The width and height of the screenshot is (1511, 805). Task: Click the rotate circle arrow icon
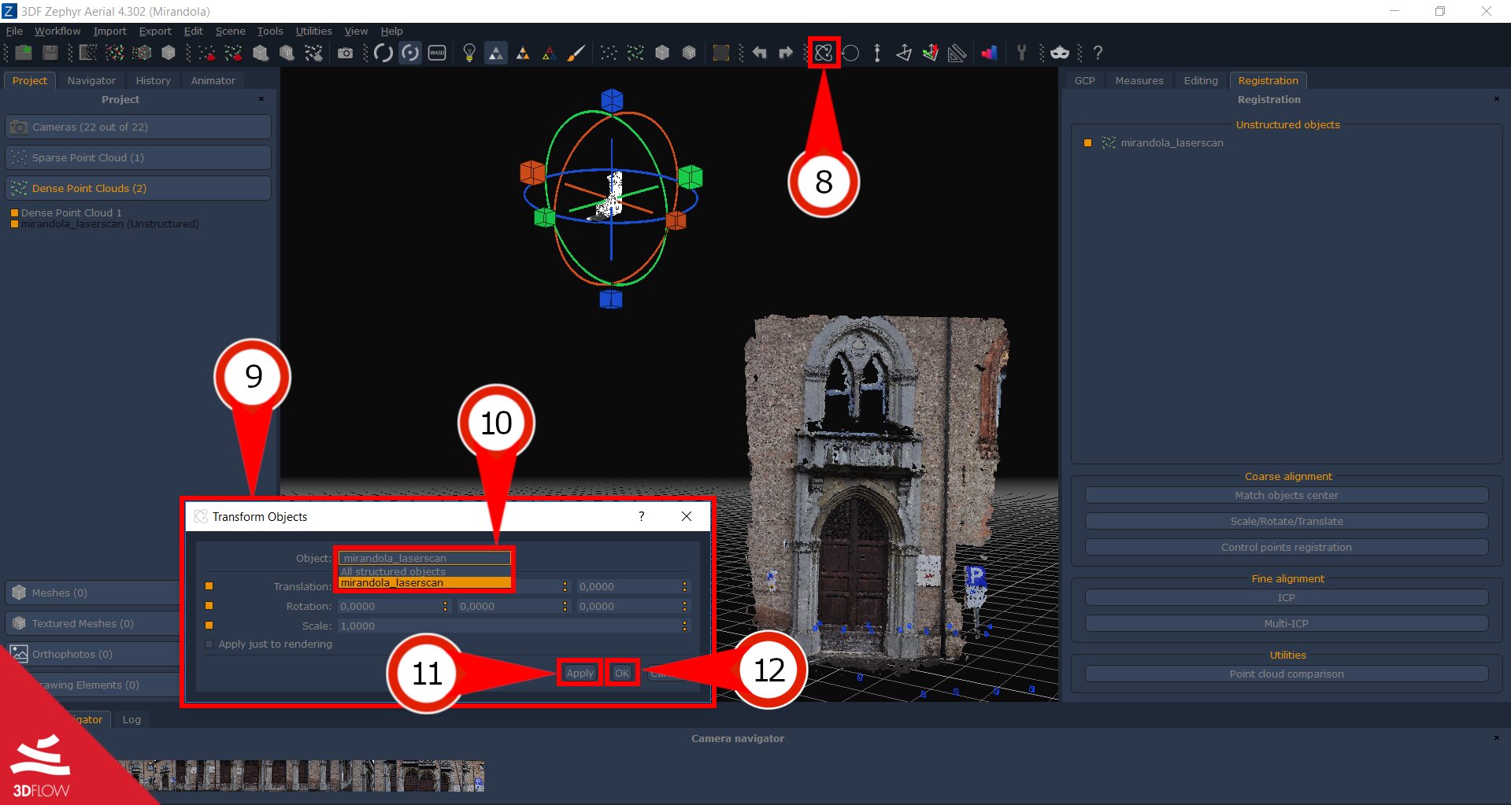(850, 53)
